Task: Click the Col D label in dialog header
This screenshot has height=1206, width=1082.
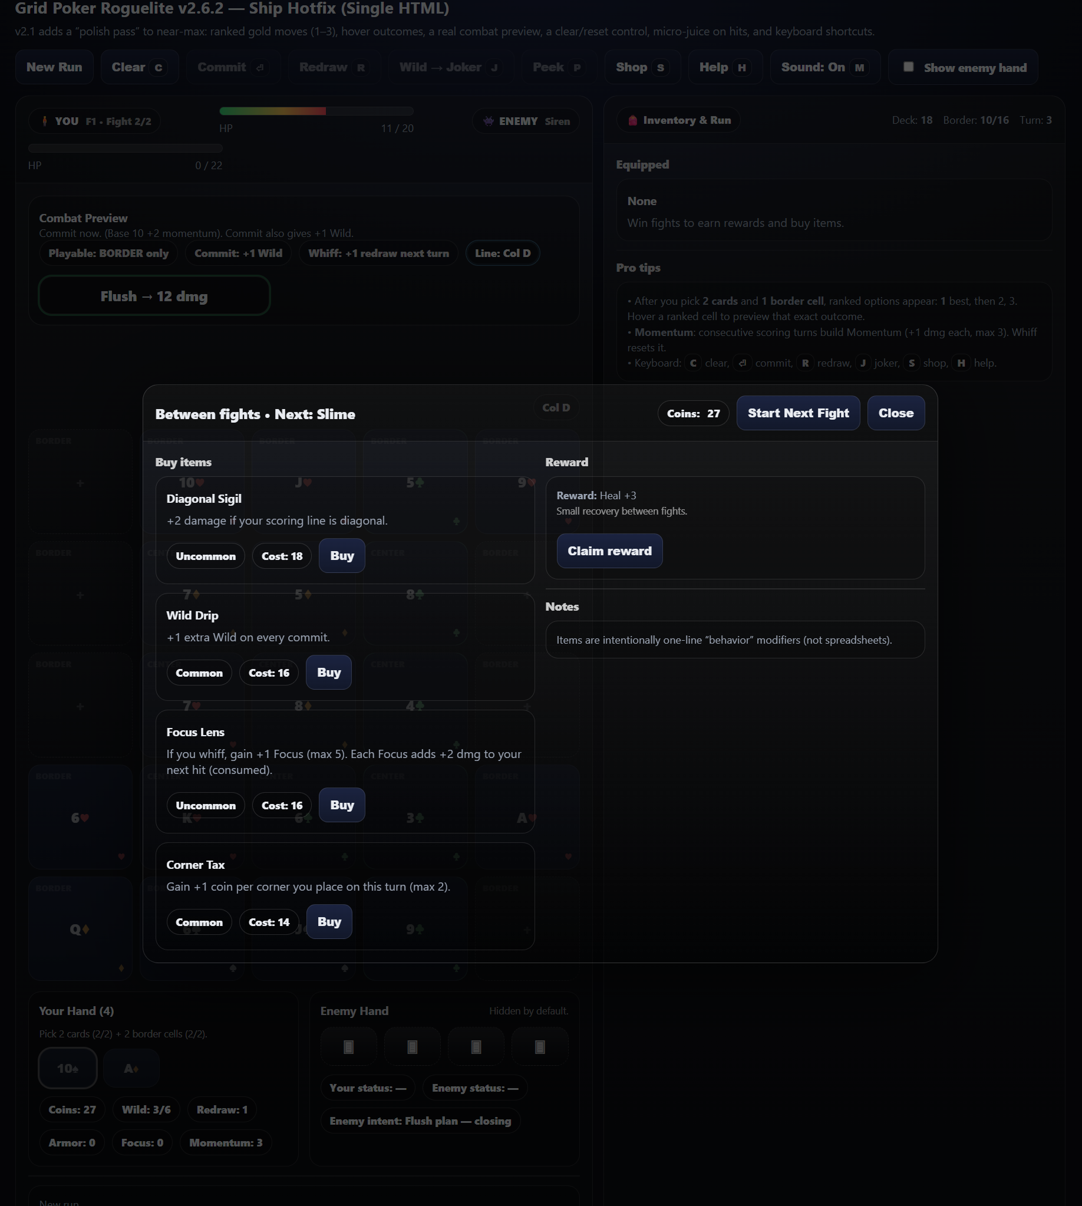Action: coord(556,407)
